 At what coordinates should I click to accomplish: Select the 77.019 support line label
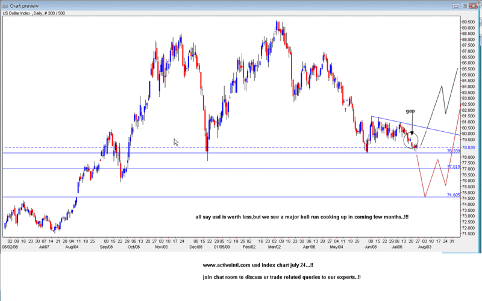click(453, 167)
